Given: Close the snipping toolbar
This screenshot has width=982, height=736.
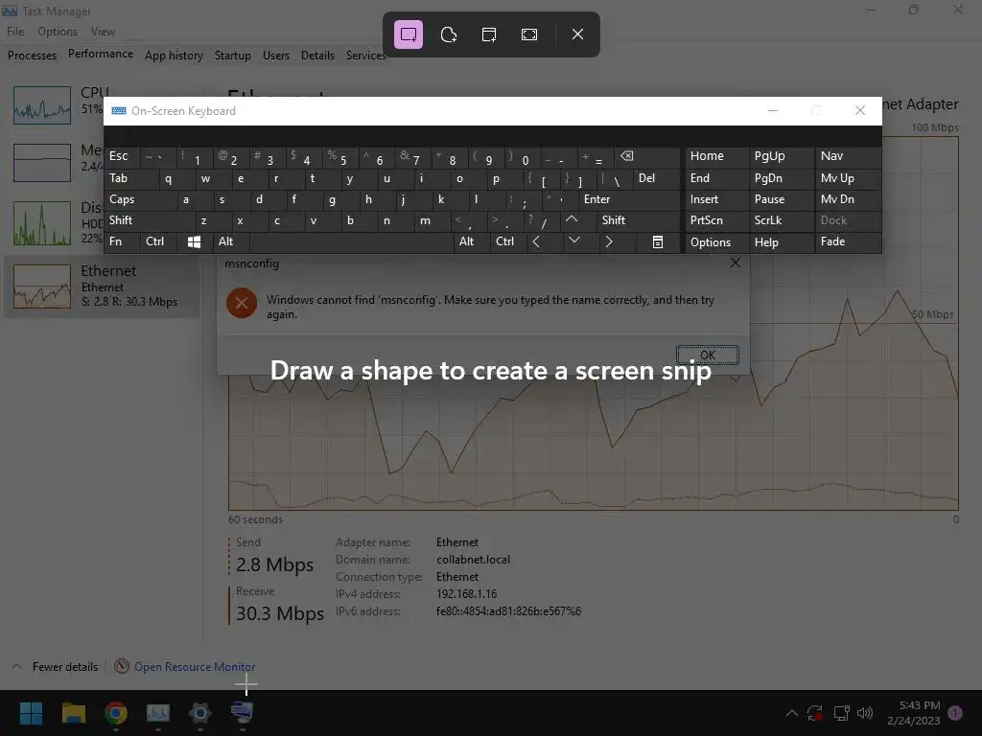Looking at the screenshot, I should tap(577, 34).
